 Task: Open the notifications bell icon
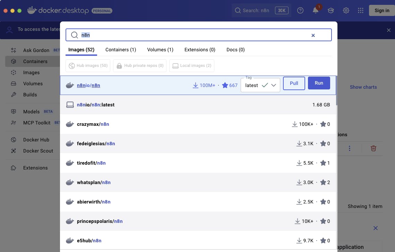tap(315, 11)
